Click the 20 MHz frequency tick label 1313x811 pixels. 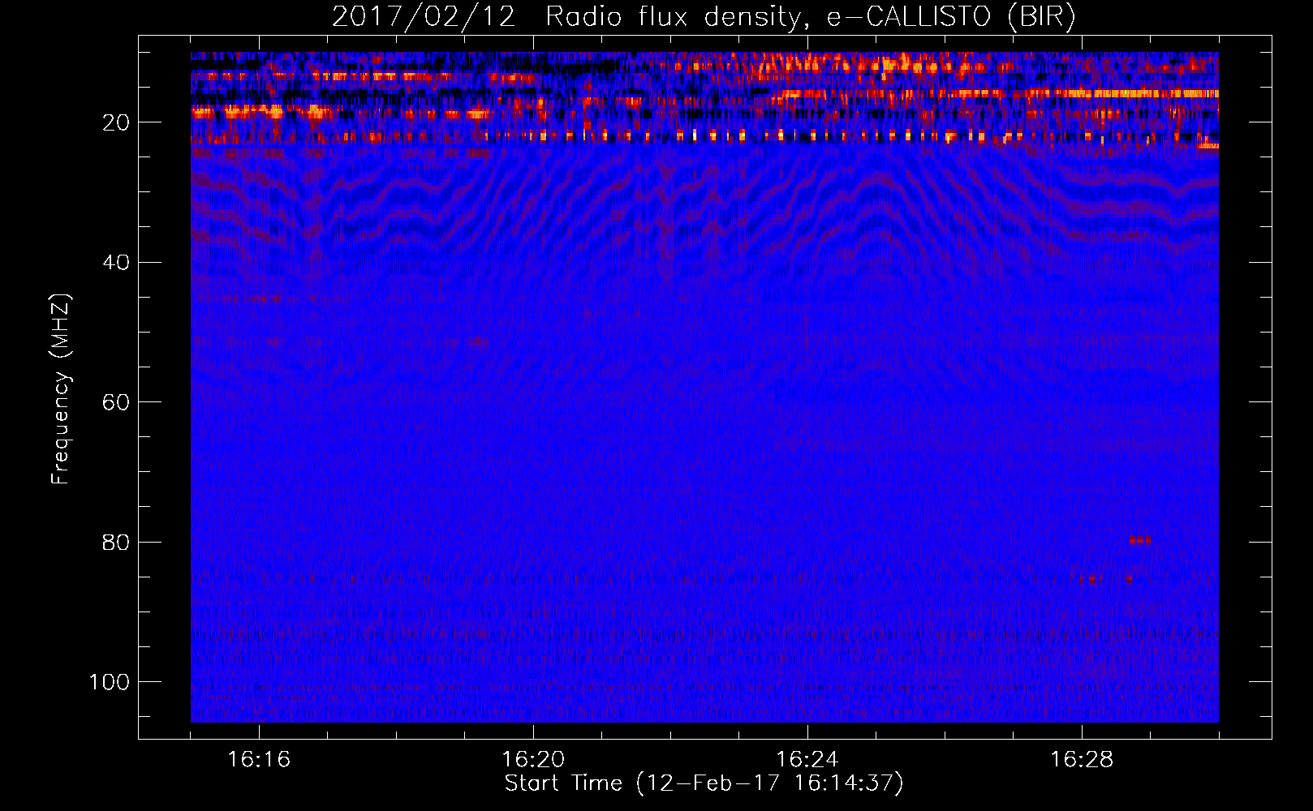pyautogui.click(x=116, y=122)
